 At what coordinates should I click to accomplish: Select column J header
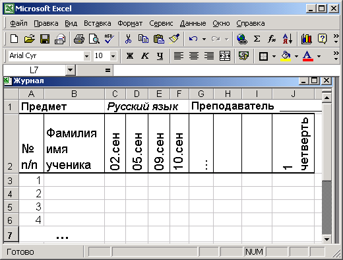[x=293, y=94]
